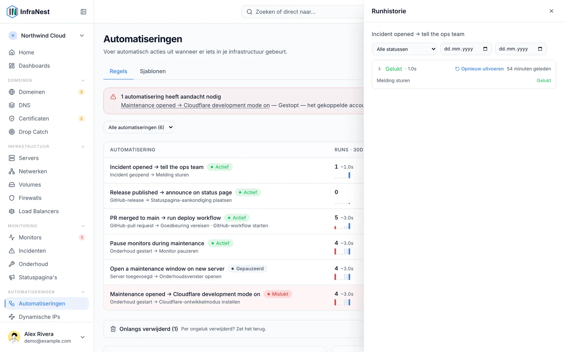Open Incidenten page

click(x=47, y=251)
